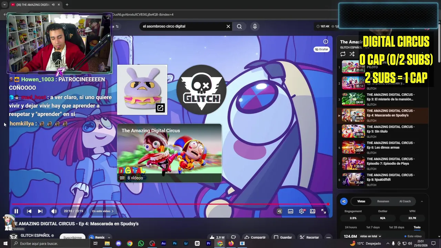Open the tab search dropdown arrow
The width and height of the screenshot is (441, 248).
click(x=4, y=5)
